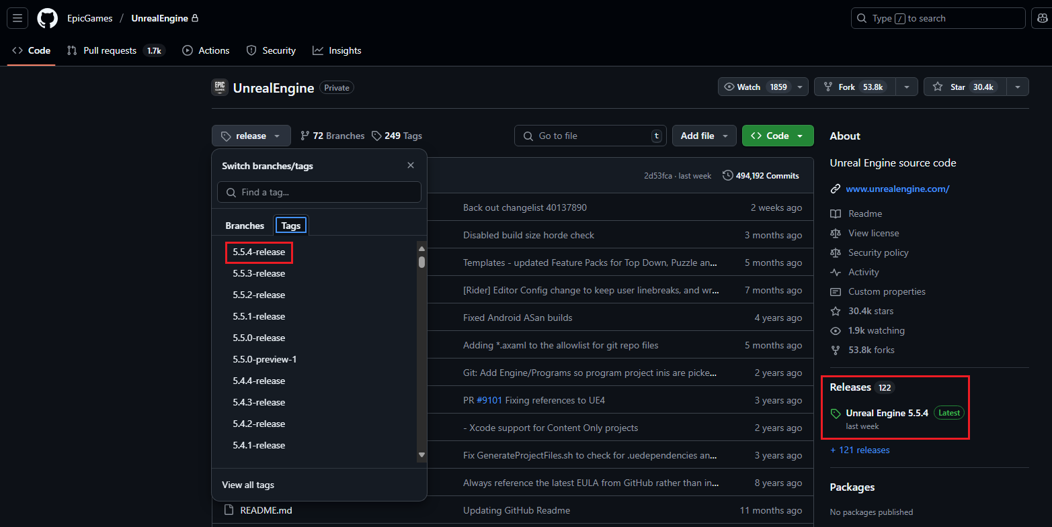Switch to the Branches tab in popup

coord(245,226)
